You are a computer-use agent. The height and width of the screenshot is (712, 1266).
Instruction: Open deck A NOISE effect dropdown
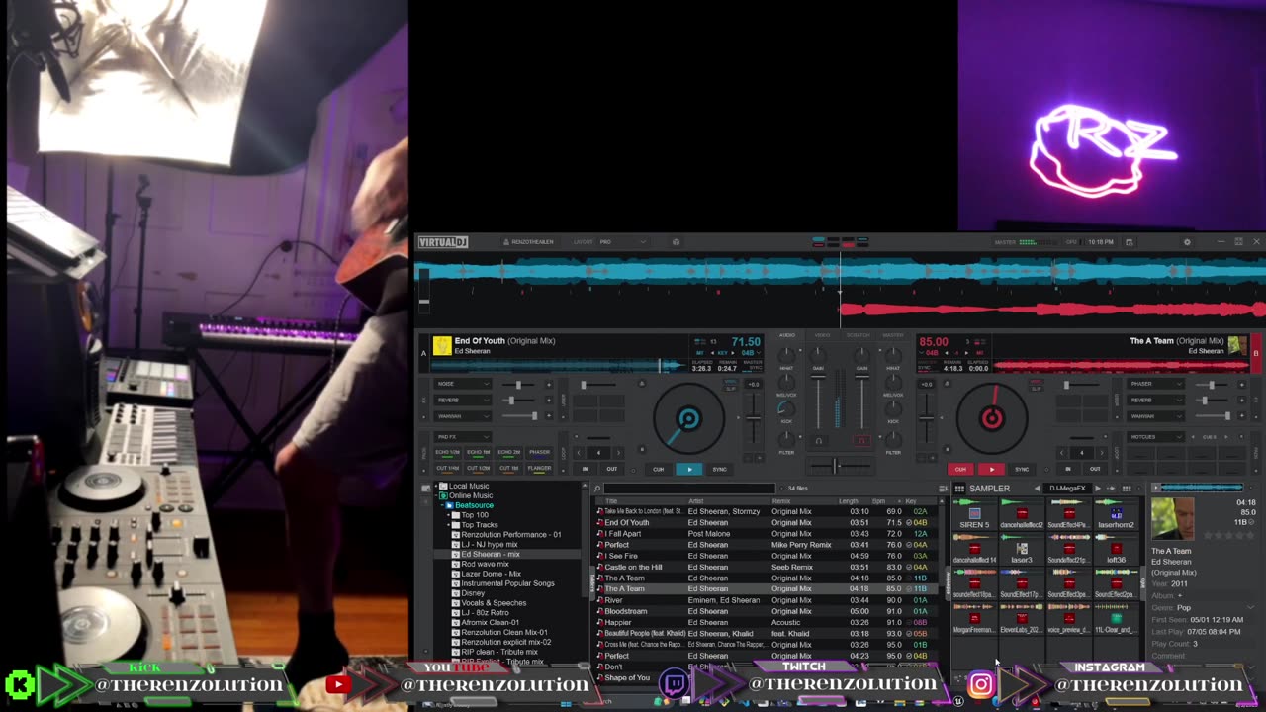(462, 384)
